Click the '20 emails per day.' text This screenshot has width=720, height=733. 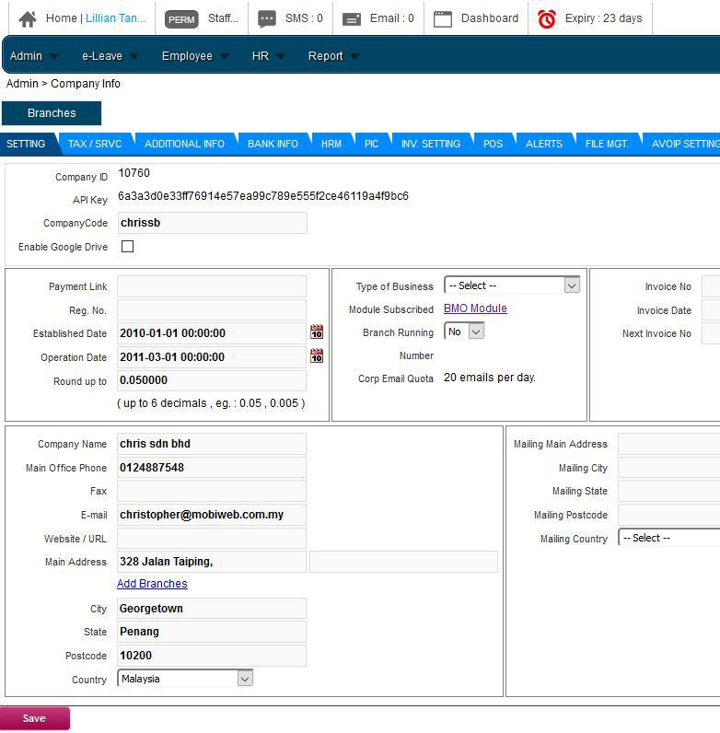coord(490,378)
